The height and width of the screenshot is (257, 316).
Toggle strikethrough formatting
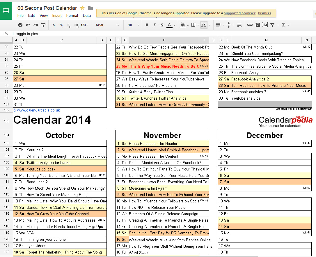[162, 25]
